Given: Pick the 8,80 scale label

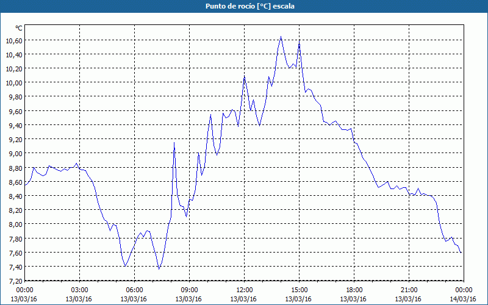Looking at the screenshot, I should tap(16, 168).
